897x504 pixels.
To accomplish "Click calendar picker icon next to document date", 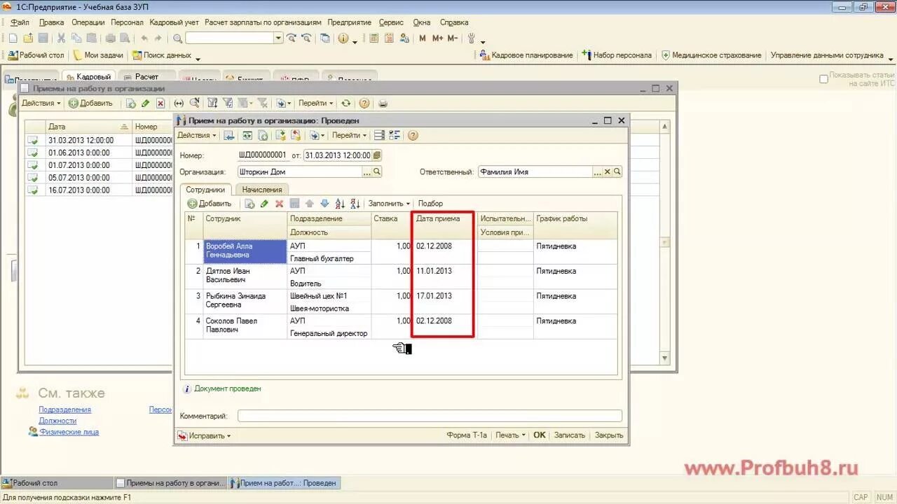I will (377, 155).
